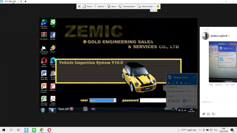Image resolution: width=237 pixels, height=133 pixels.
Task: Open Google Chrome desktop icon
Action: [53, 75]
